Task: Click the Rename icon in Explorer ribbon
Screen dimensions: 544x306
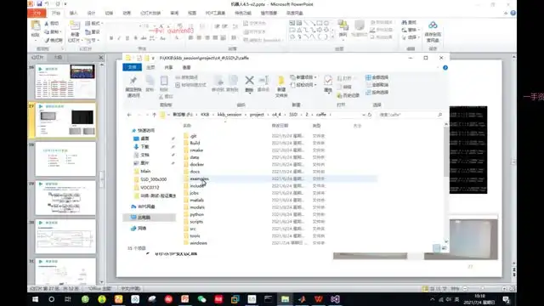Action: 263,81
